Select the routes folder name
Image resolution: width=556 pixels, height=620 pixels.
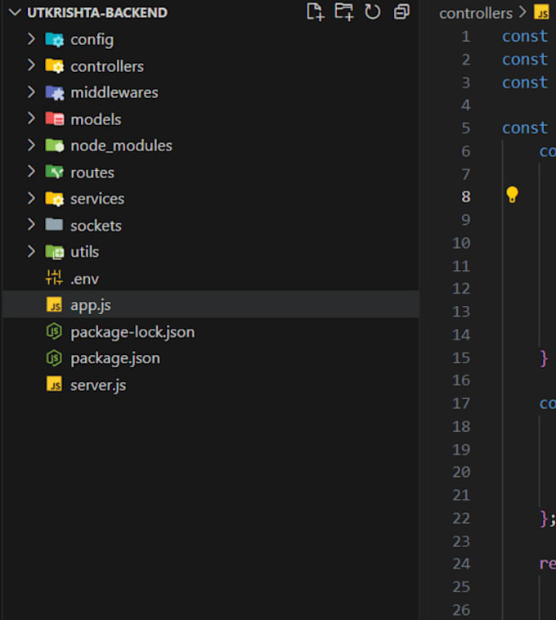(92, 173)
